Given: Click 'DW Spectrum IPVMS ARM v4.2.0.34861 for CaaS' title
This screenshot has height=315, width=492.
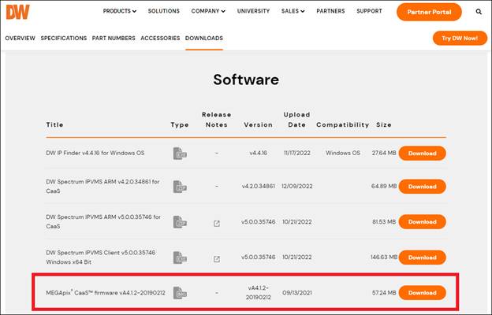Looking at the screenshot, I should point(102,186).
